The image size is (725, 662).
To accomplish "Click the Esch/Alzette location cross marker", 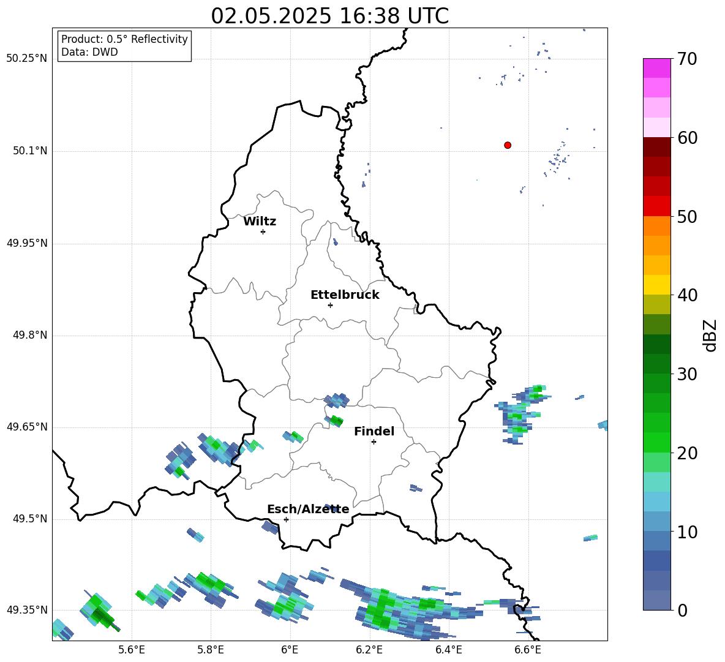I will pos(286,519).
